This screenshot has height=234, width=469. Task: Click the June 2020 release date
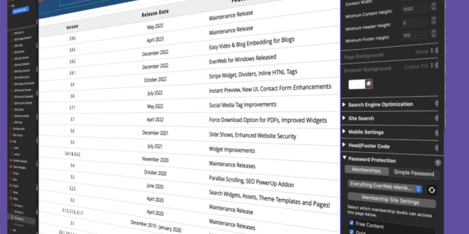coord(155,186)
